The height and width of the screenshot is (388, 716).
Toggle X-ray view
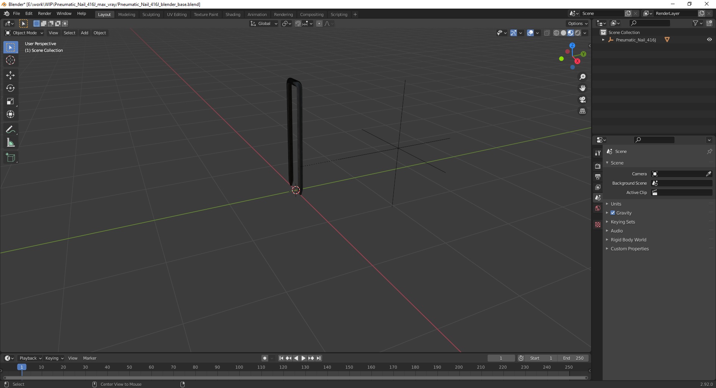547,33
